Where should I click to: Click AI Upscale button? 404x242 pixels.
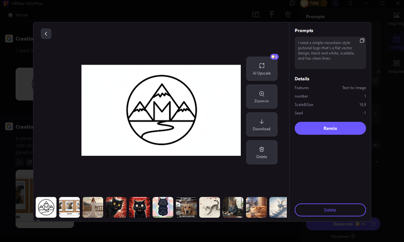[261, 69]
